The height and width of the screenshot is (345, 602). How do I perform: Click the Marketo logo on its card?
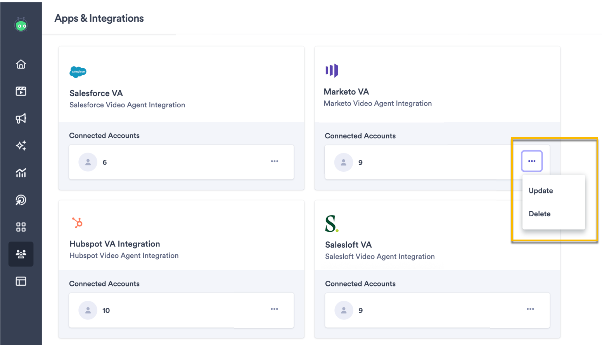pyautogui.click(x=332, y=70)
